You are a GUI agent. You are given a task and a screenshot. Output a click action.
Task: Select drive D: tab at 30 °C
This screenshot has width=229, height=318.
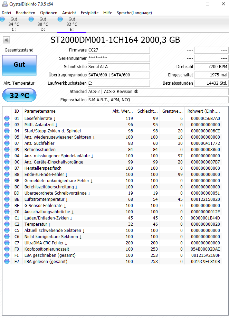point(43,24)
